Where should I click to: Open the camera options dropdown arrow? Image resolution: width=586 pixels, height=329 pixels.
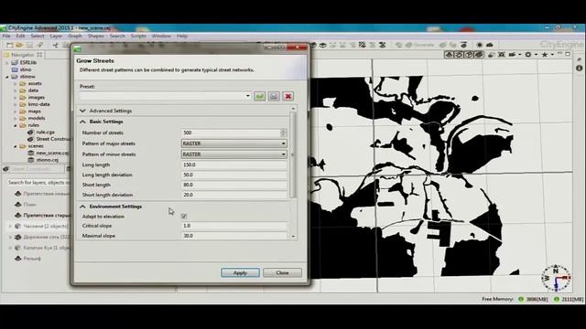point(519,55)
